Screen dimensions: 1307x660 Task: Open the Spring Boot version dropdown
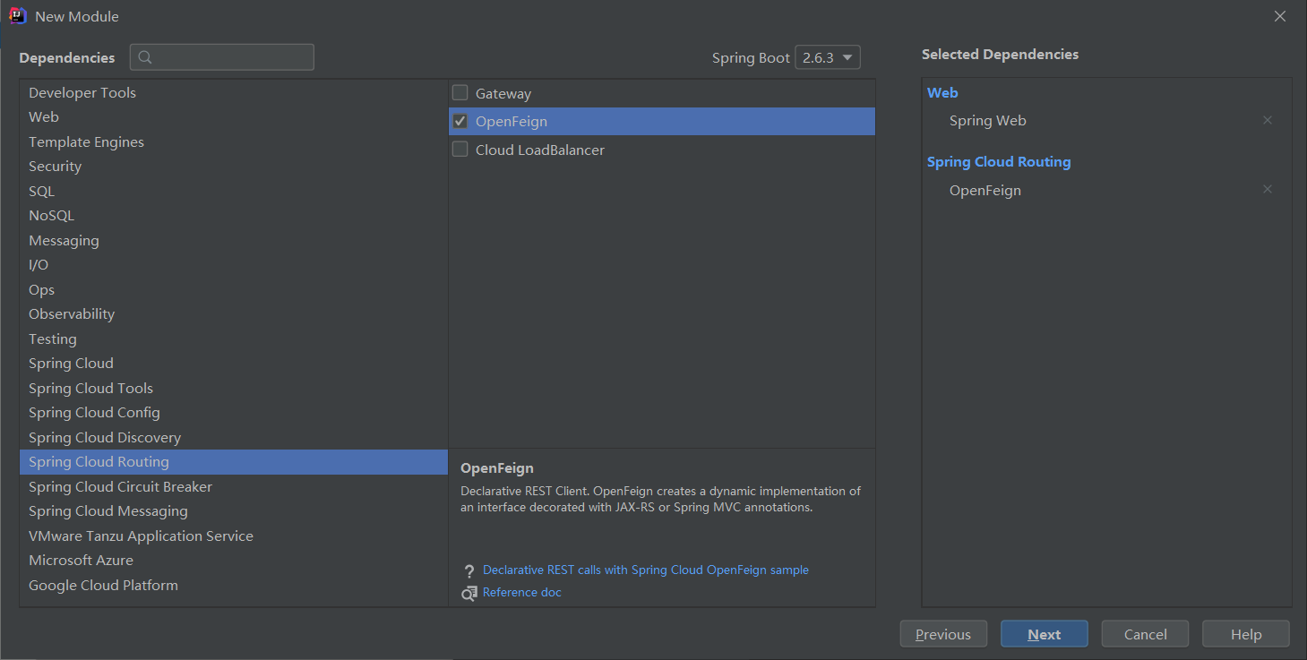(827, 57)
